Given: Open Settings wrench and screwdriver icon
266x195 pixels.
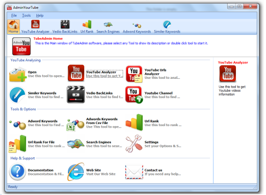Looking at the screenshot, I should pos(134,143).
